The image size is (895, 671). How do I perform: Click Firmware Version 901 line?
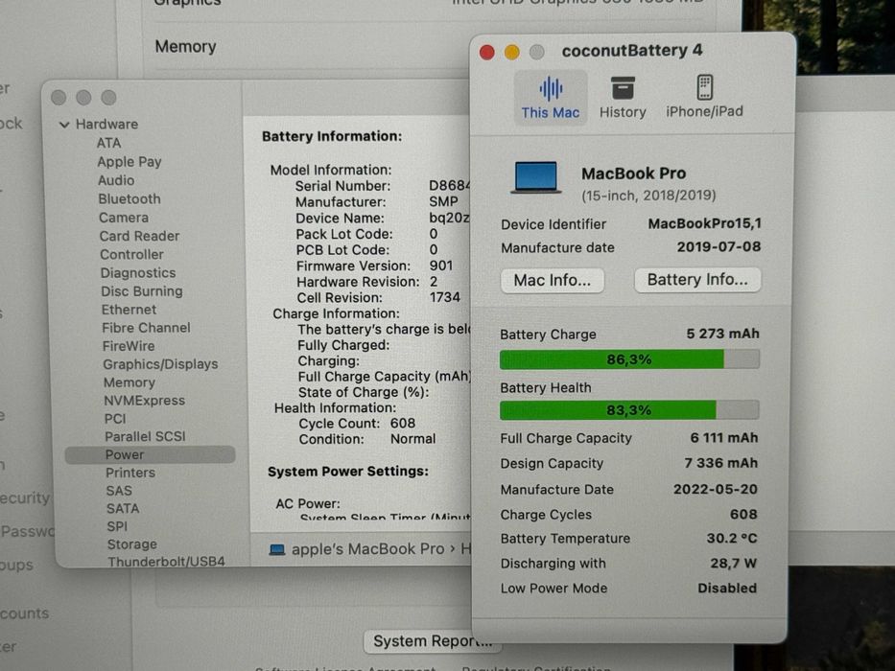point(374,266)
